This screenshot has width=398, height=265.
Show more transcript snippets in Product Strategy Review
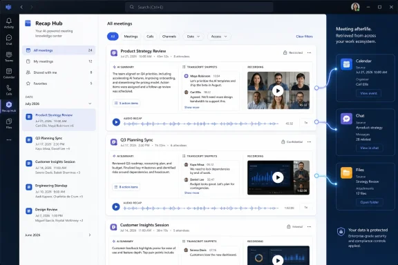191,108
